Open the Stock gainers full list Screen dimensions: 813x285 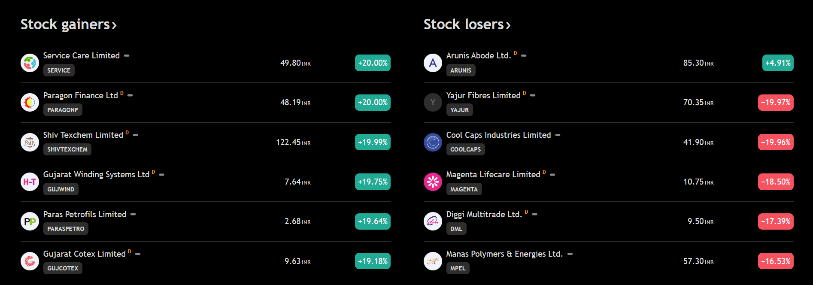point(69,24)
